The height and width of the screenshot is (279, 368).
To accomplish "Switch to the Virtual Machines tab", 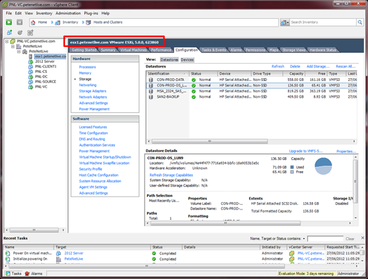I will coord(133,50).
